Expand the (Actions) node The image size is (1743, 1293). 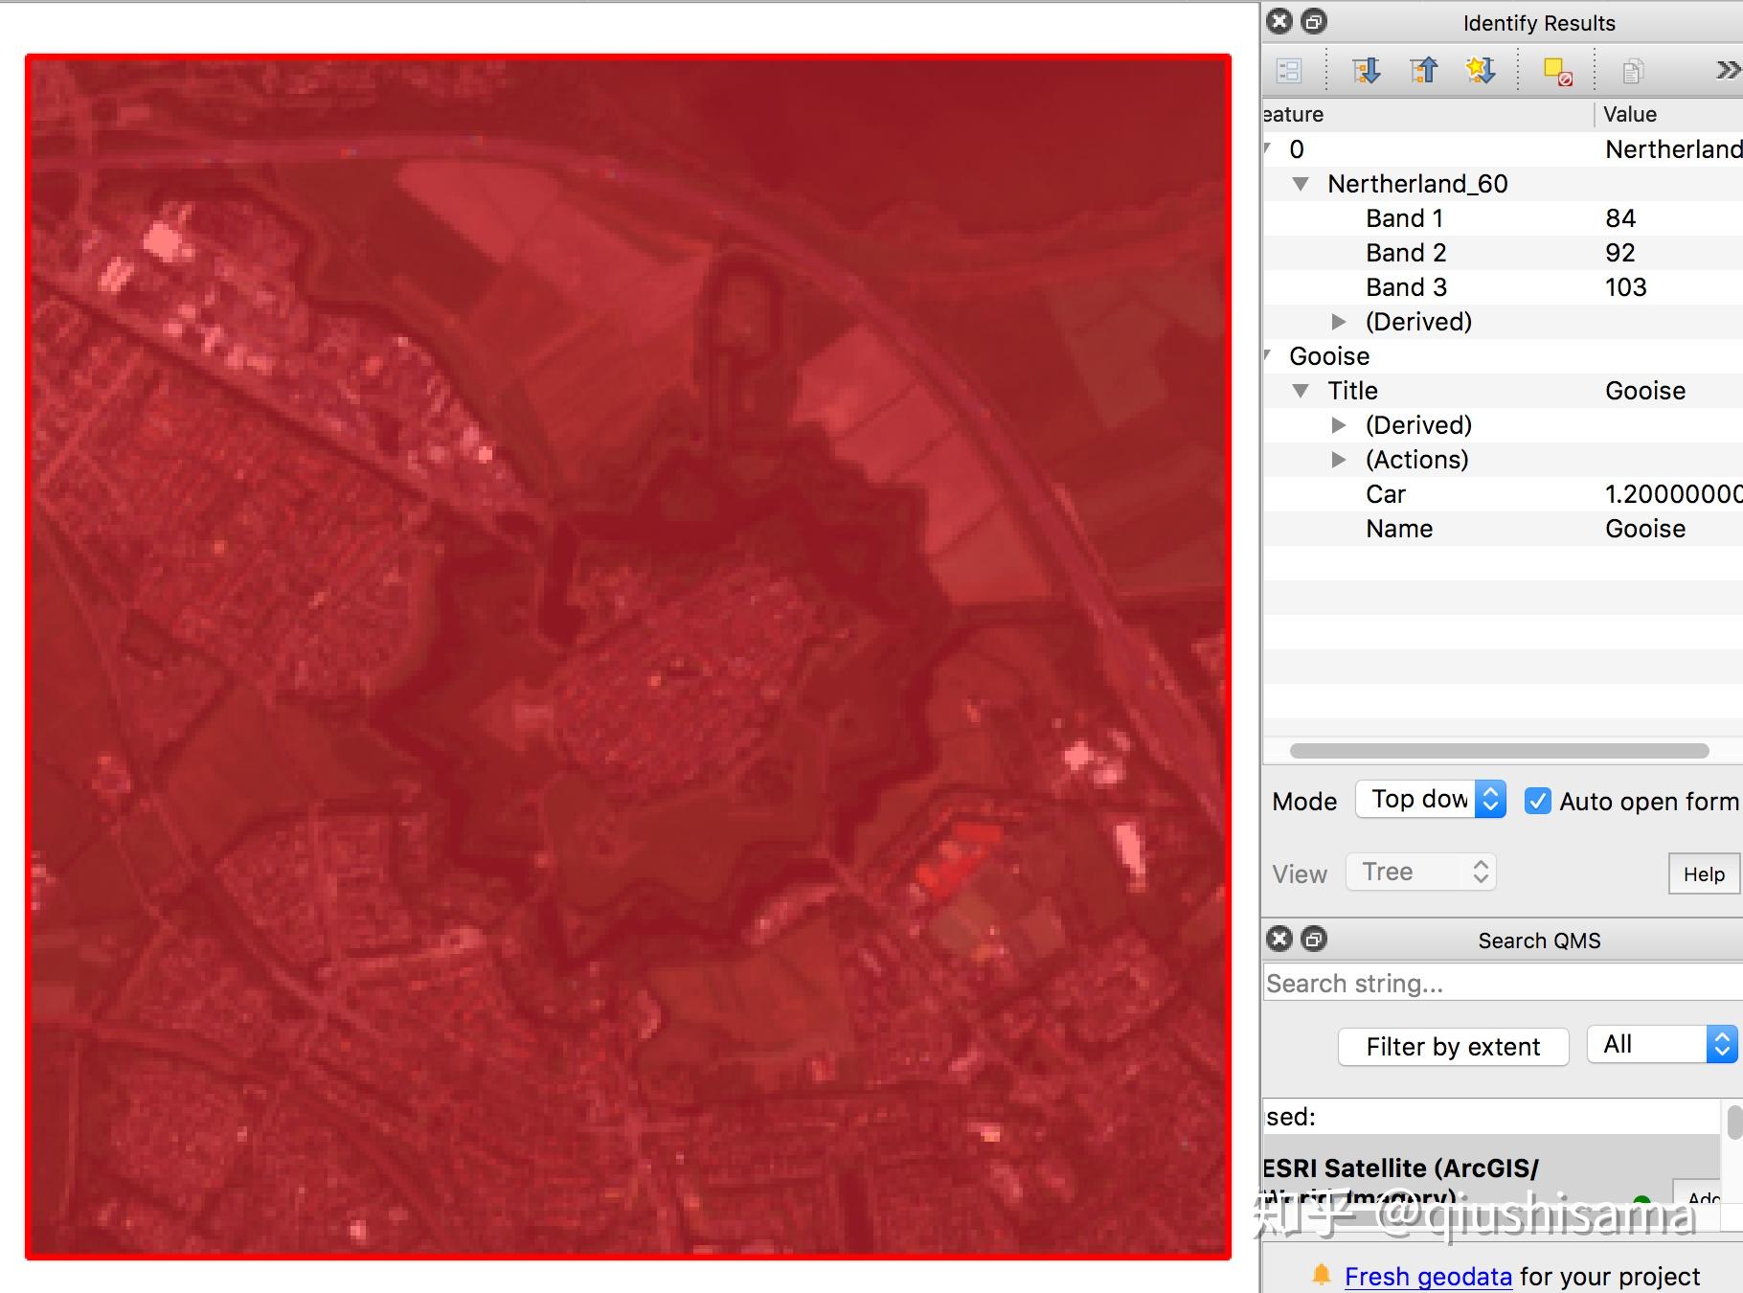point(1339,460)
